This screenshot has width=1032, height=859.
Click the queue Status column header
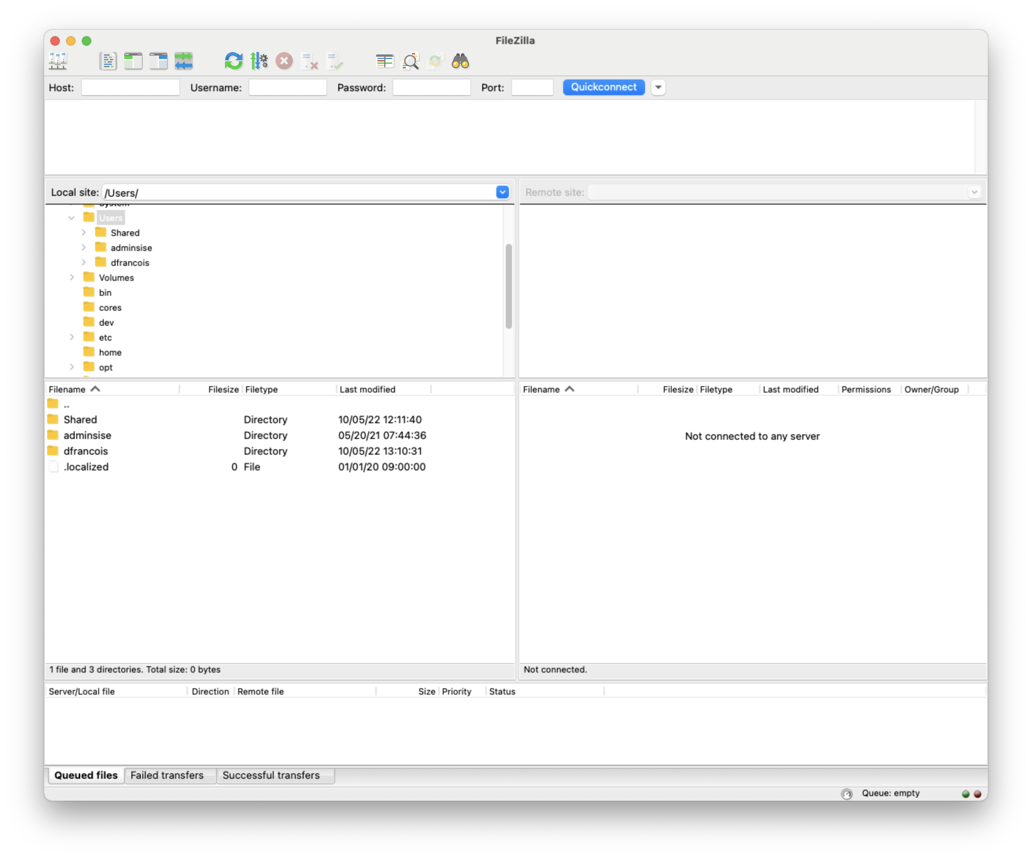point(545,691)
